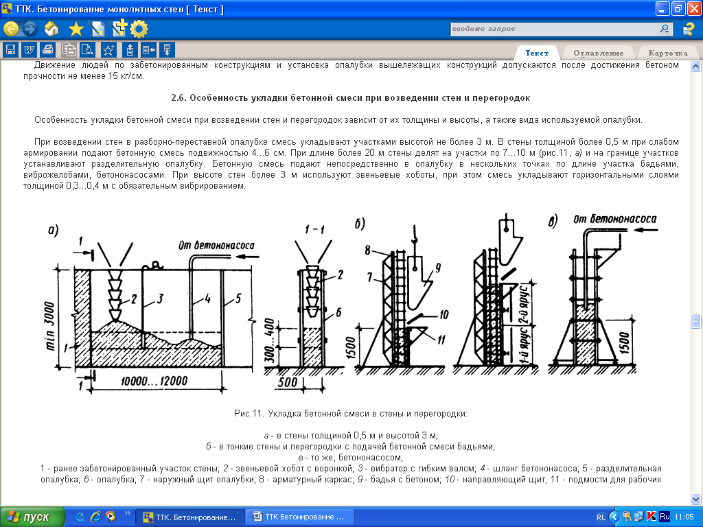
Task: Search within the document text icon
Action: 87,49
